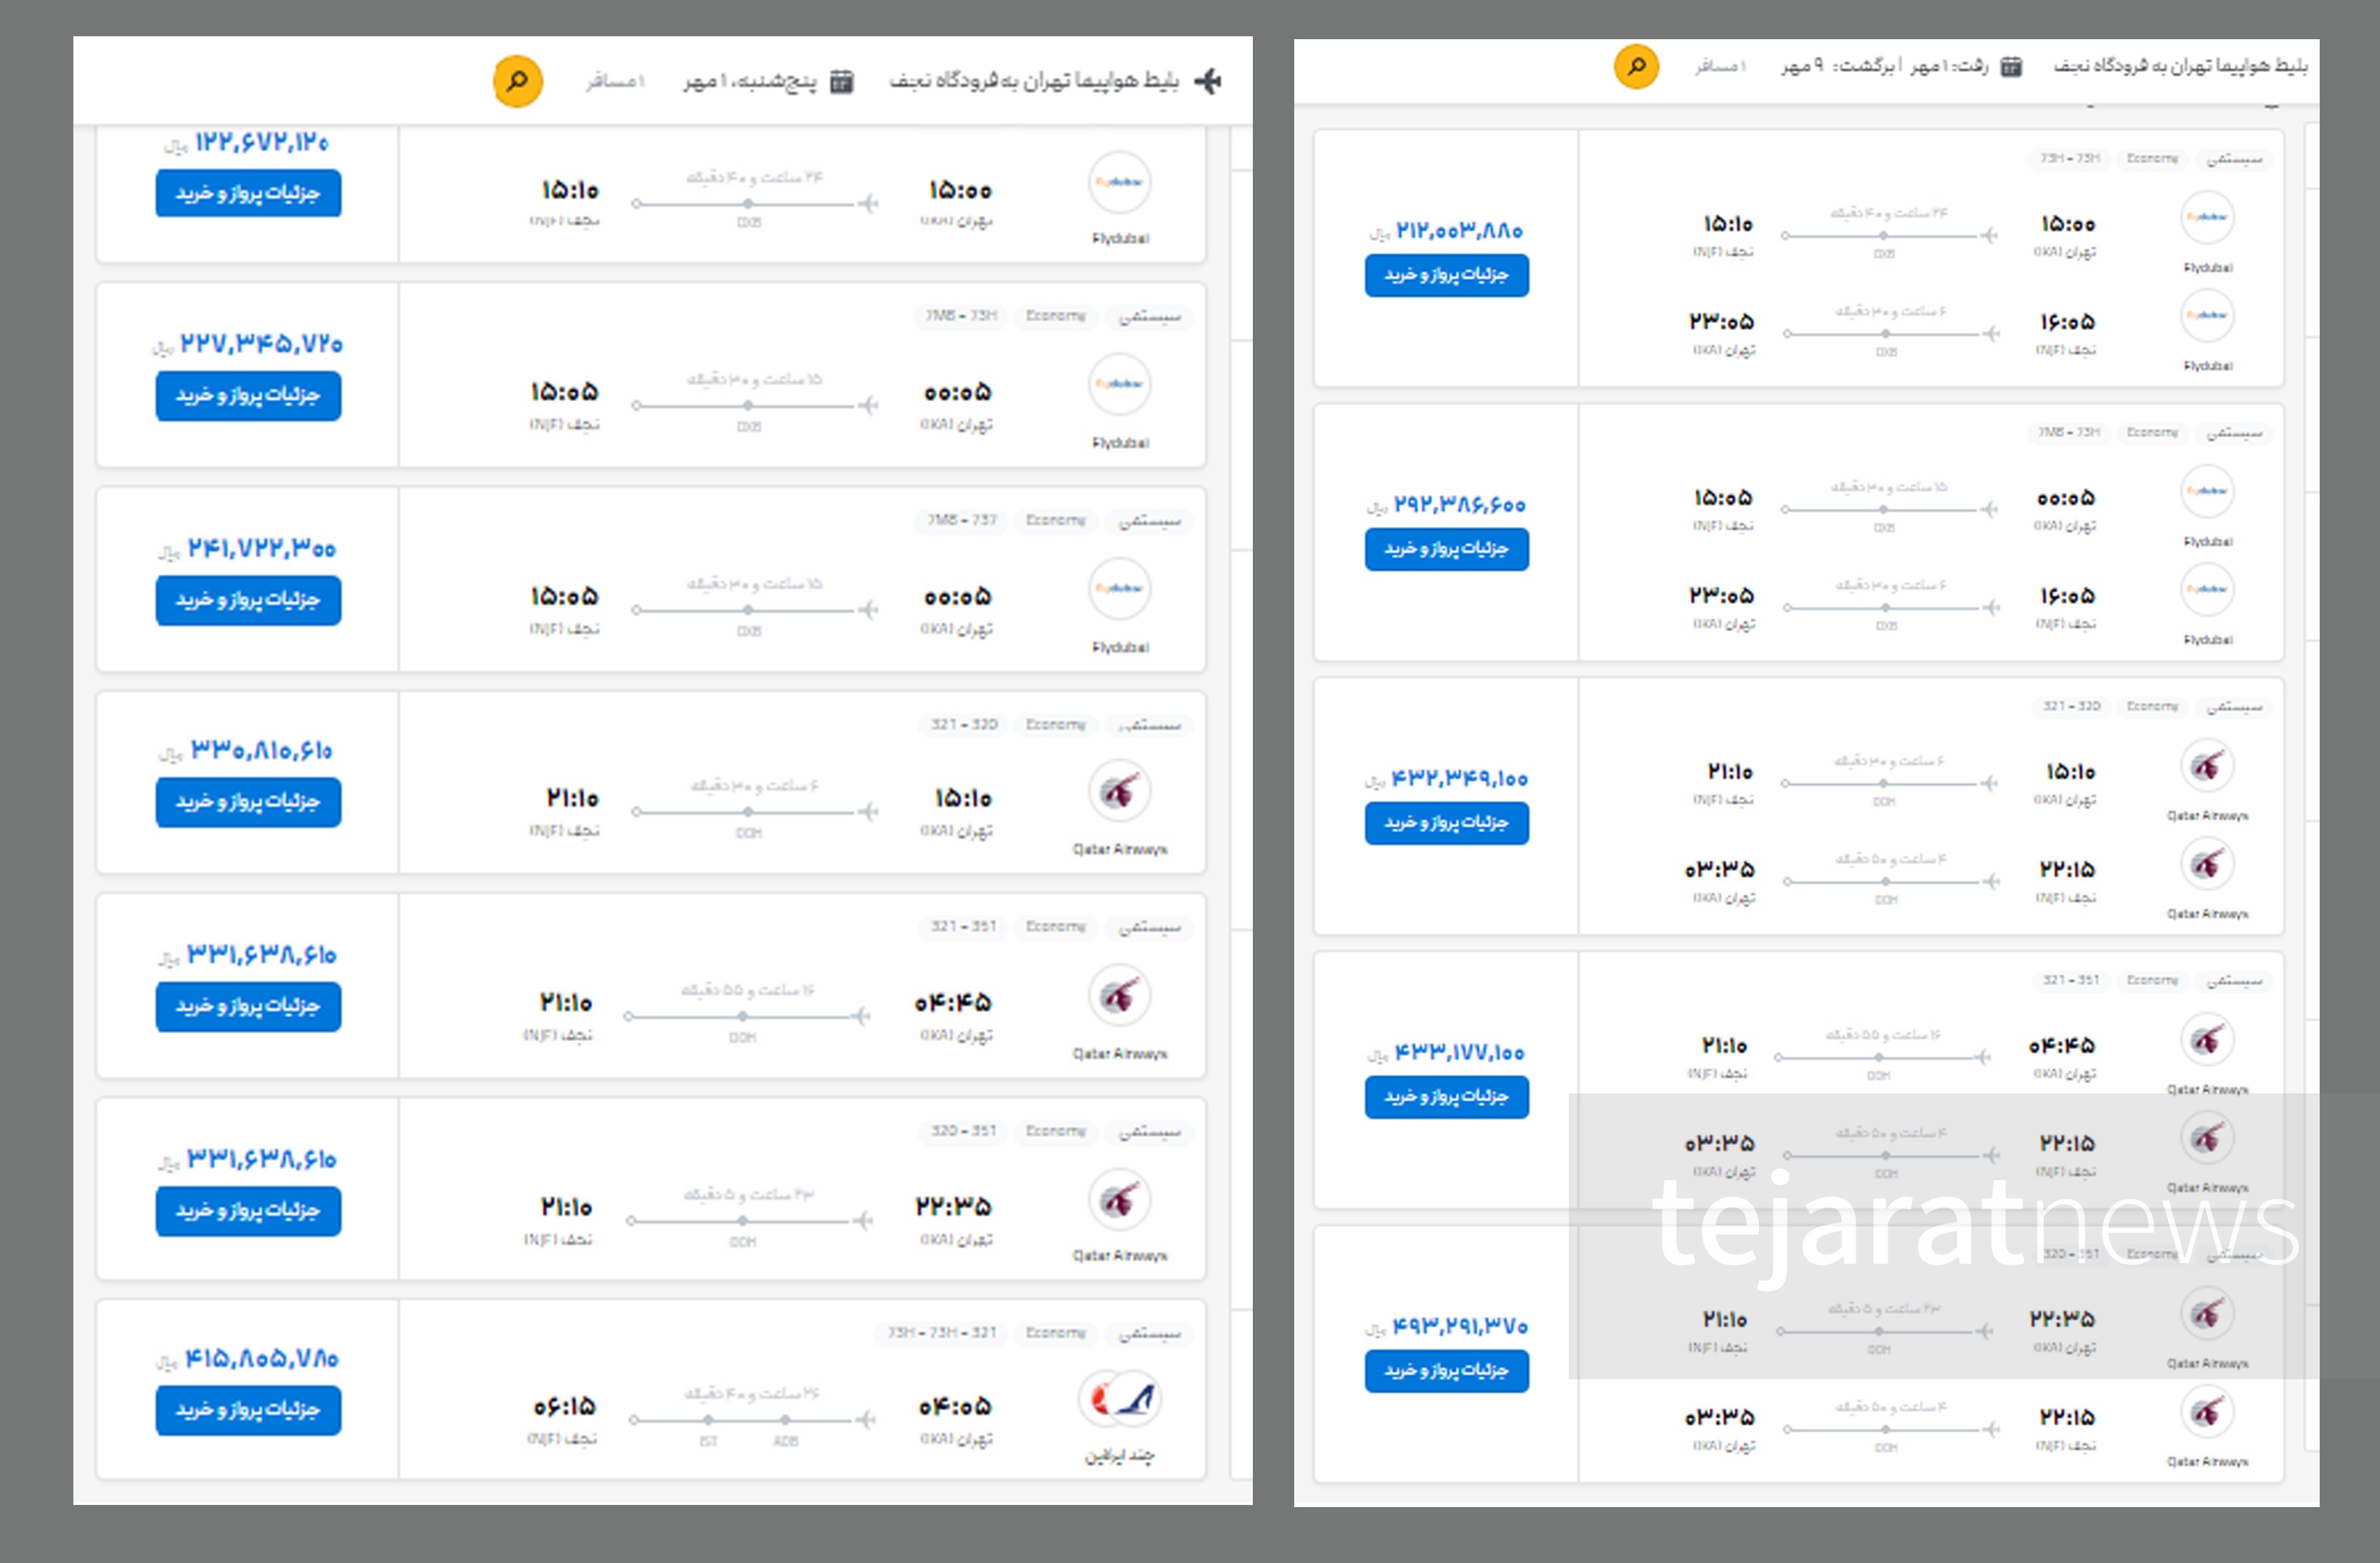
Task: Open flight details and buy for 493,291,370 round-trip ticket
Action: coord(1446,1370)
